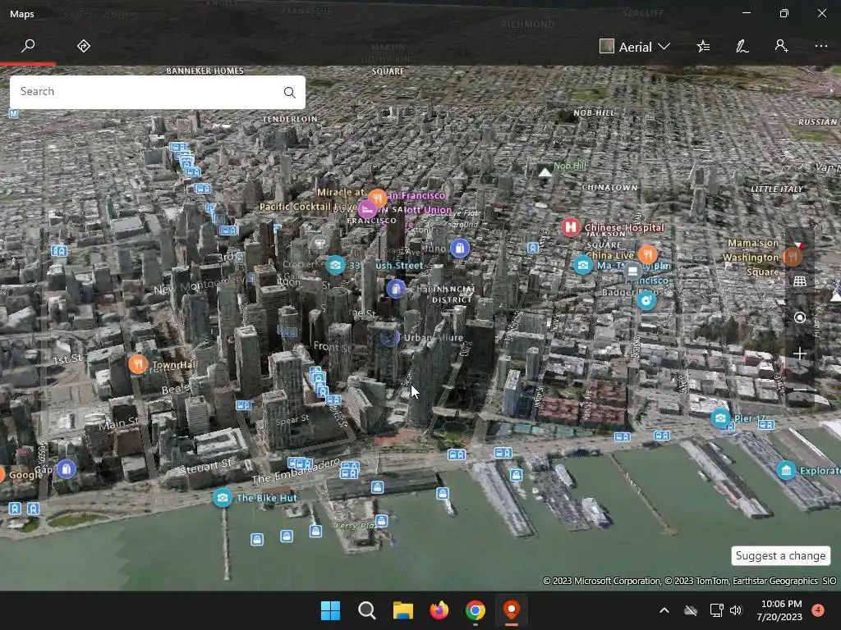Viewport: 841px width, 630px height.
Task: Click the magnifier button in search box
Action: 290,92
